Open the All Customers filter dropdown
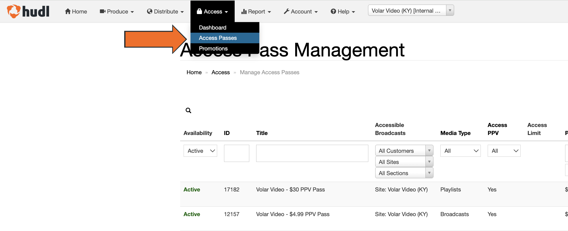 point(404,151)
